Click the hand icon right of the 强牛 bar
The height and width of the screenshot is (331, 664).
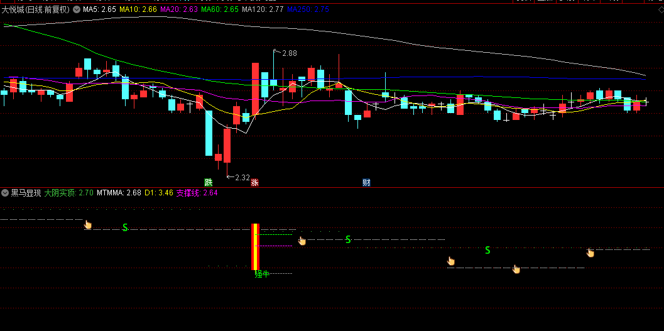302,241
